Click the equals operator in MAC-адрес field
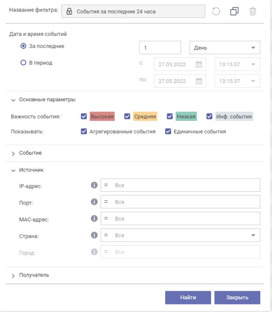Screen dimensions: 272x312 tap(106, 218)
